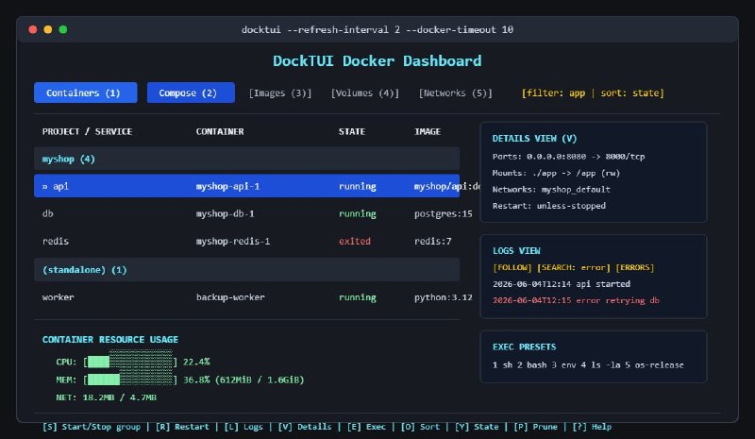Viewport: 755px width, 439px height.
Task: Click container name myshop-api-1
Action: pyautogui.click(x=227, y=187)
